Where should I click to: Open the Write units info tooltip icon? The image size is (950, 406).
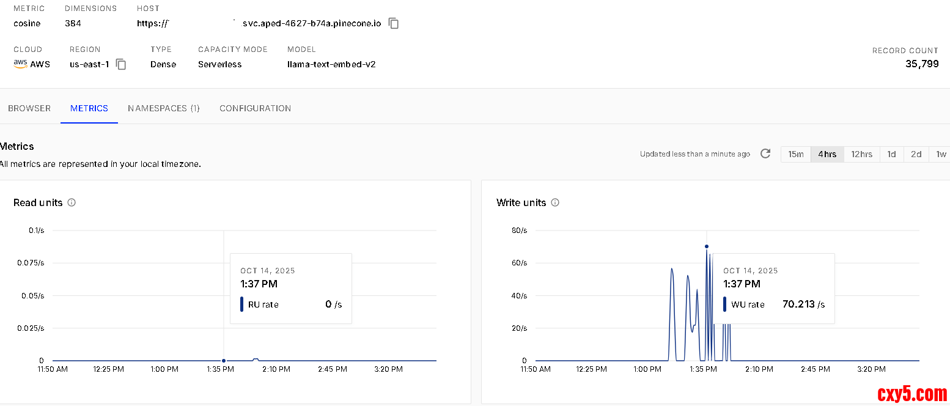point(555,202)
